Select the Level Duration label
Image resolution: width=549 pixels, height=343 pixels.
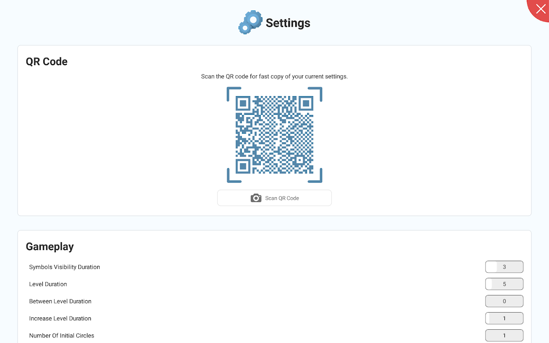[48, 284]
